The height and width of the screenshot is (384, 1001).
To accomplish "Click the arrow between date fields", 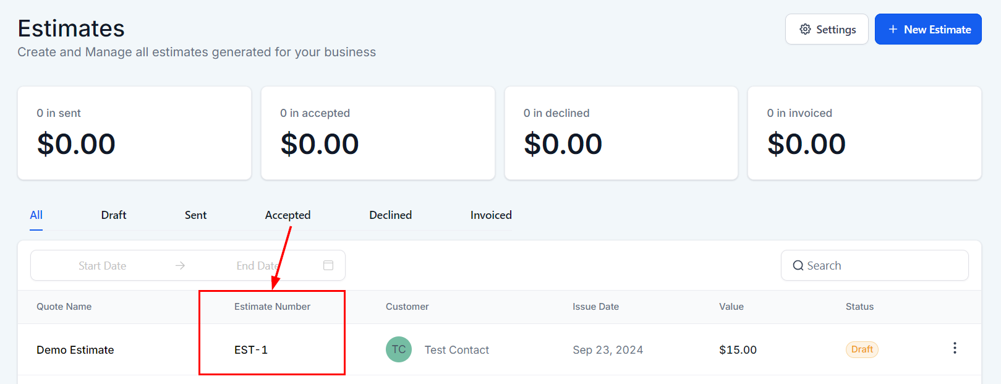I will [x=180, y=265].
